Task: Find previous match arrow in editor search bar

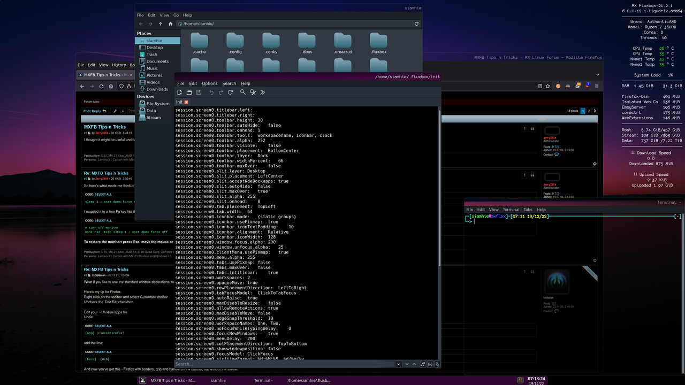Action: pos(414,364)
